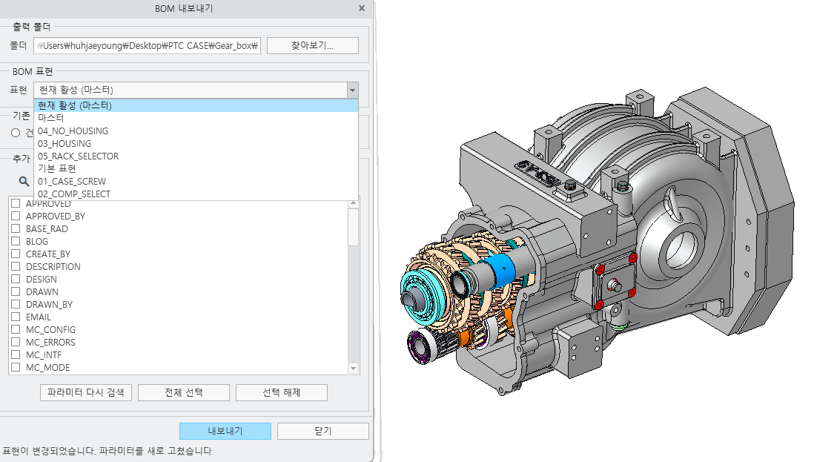Click the parameter search magnifier icon

pos(24,181)
